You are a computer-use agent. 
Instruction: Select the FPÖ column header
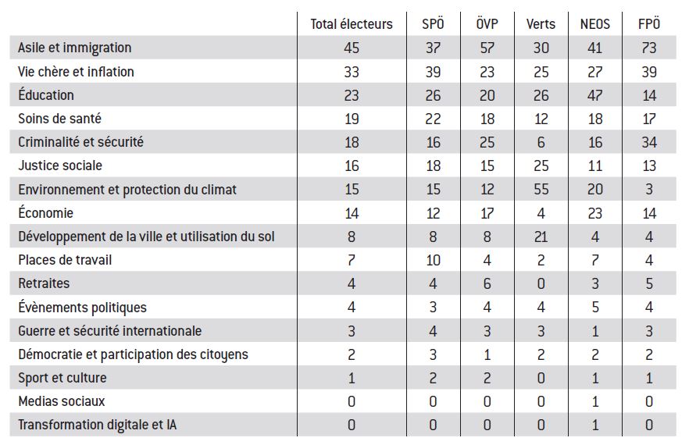click(648, 23)
